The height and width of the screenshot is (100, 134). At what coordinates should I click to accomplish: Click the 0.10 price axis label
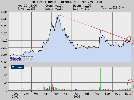4,48
